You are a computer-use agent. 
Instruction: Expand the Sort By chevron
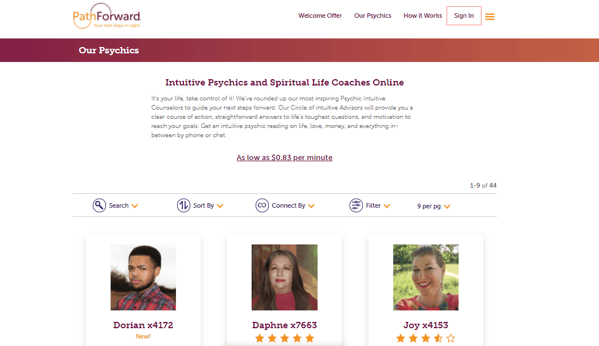220,206
